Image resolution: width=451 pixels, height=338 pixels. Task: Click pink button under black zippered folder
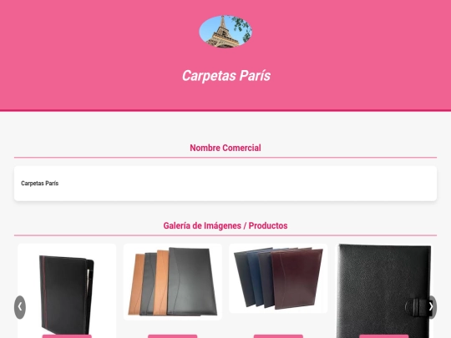(x=67, y=336)
